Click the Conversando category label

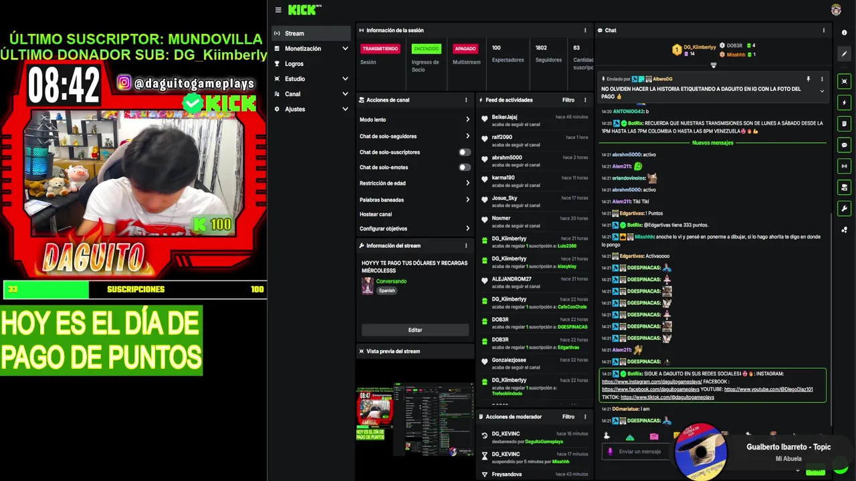tap(391, 281)
